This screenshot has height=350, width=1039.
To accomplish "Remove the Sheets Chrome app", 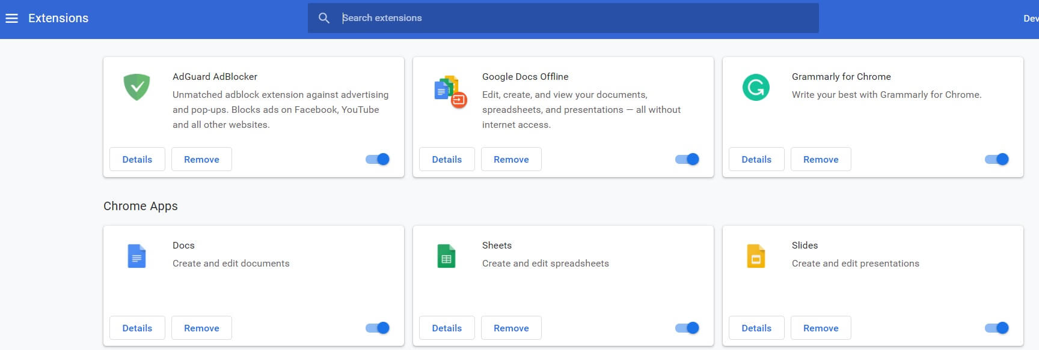I will (x=511, y=328).
